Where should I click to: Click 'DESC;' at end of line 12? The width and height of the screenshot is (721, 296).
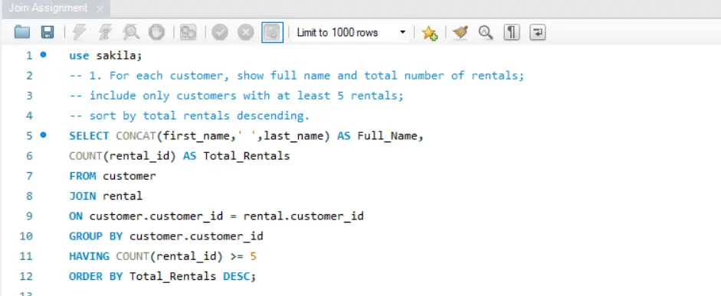point(240,276)
